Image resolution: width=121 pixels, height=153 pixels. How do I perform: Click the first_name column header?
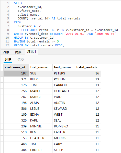pyautogui.click(x=41, y=67)
